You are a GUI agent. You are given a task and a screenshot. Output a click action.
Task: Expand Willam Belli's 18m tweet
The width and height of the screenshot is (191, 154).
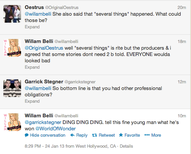pyautogui.click(x=32, y=67)
